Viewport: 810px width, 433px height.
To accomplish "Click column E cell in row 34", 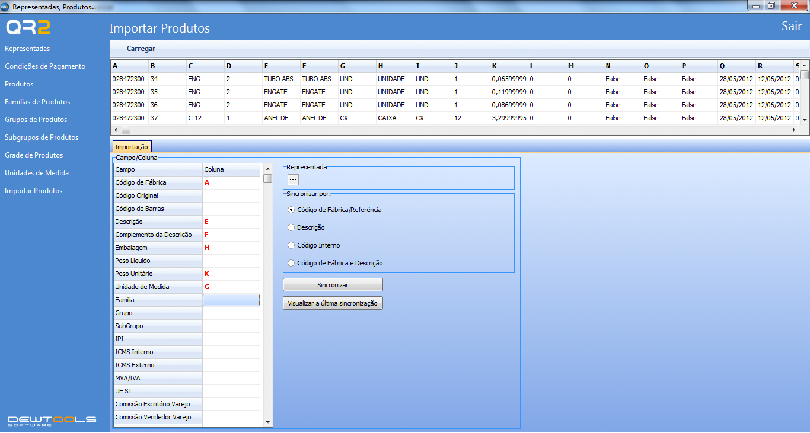I will 281,79.
